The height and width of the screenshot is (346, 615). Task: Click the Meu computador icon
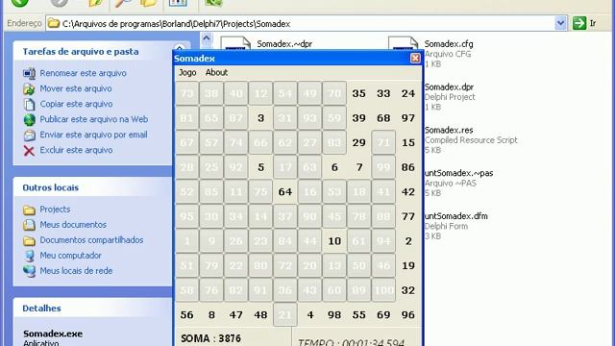pos(29,256)
